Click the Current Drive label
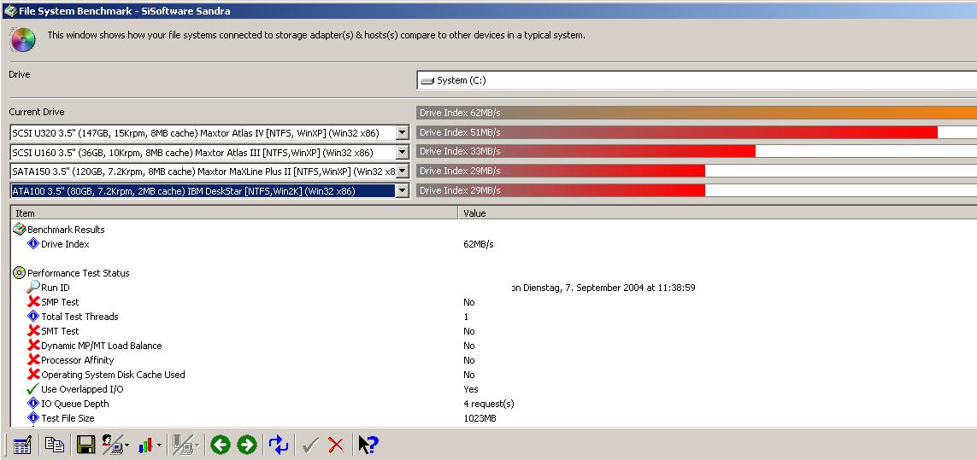 click(37, 112)
